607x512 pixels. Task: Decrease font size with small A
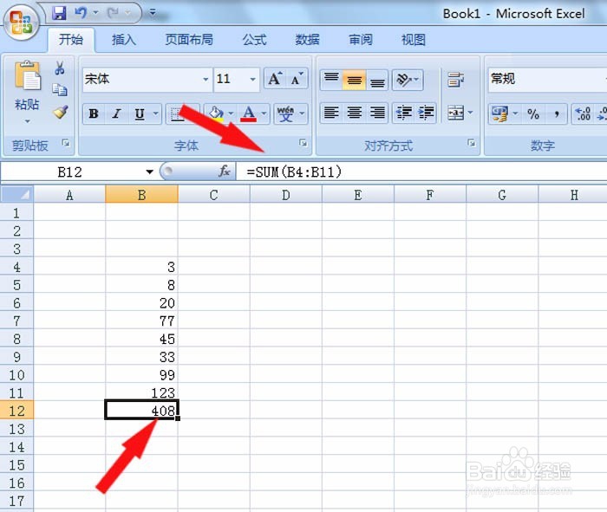tap(297, 79)
